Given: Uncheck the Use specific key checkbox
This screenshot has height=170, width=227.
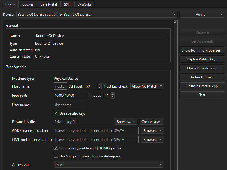Looking at the screenshot, I should pos(56,113).
